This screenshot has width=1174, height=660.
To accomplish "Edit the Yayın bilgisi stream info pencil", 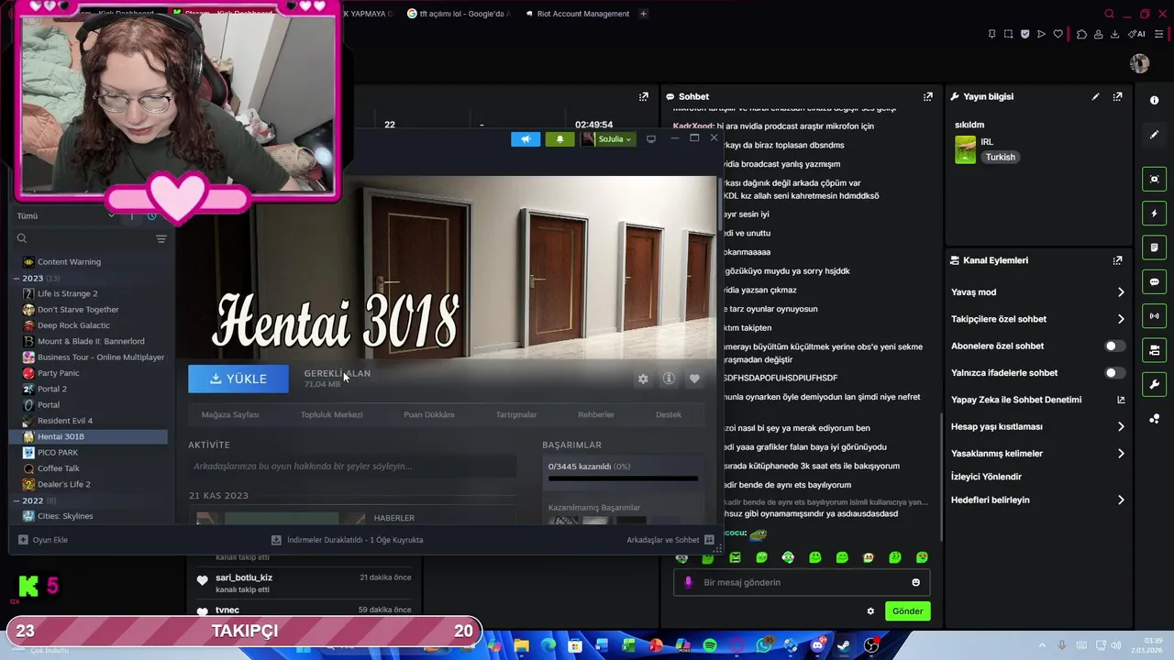I will pos(1095,96).
